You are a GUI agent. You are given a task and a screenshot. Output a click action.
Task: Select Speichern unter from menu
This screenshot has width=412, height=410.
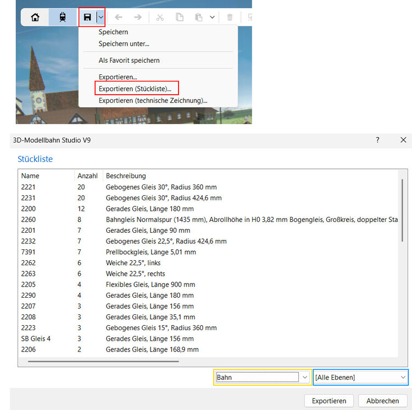tap(124, 43)
